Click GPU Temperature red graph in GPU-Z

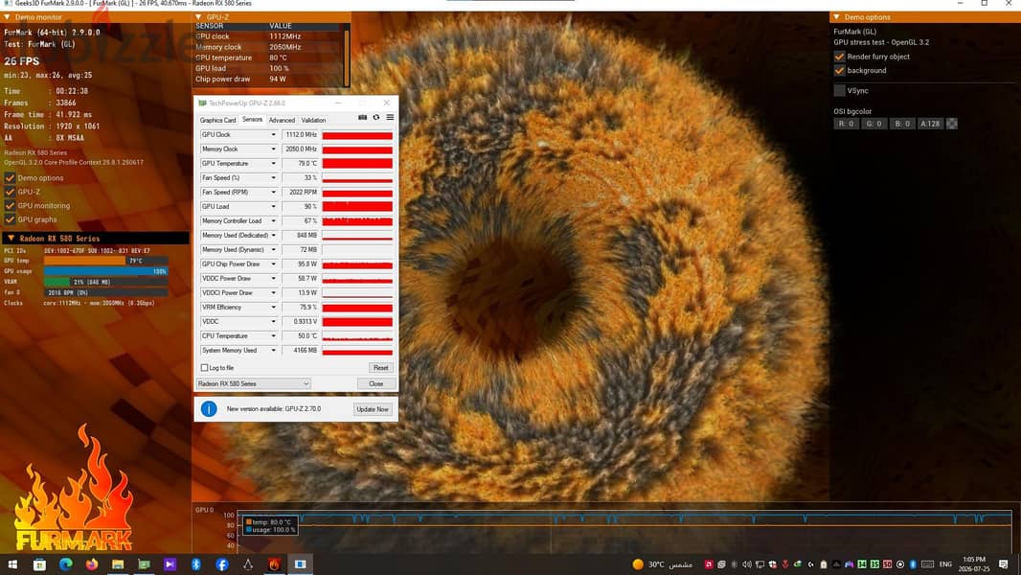tap(357, 164)
